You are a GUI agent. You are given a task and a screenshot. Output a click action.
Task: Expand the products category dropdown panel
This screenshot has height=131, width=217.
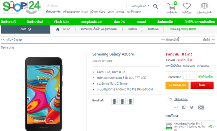click(x=26, y=29)
